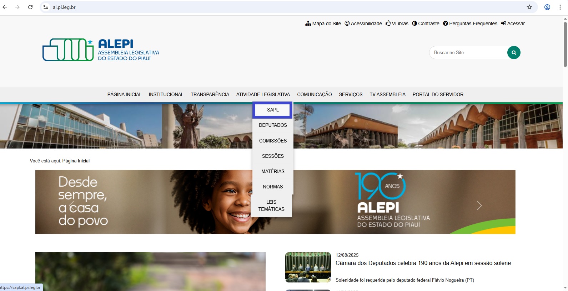
Task: Open Câmara dos Deputados 190 anos article
Action: coord(423,263)
